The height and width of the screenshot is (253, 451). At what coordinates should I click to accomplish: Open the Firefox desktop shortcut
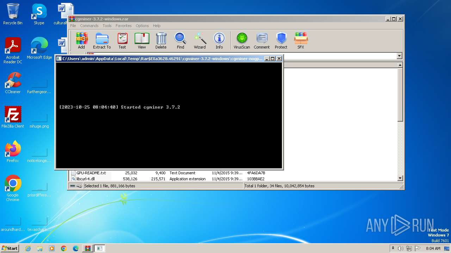13,152
